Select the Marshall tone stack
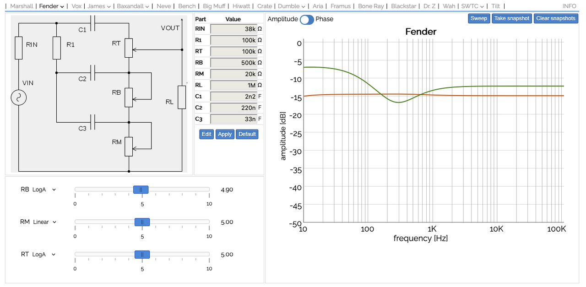The width and height of the screenshot is (586, 287). [22, 6]
